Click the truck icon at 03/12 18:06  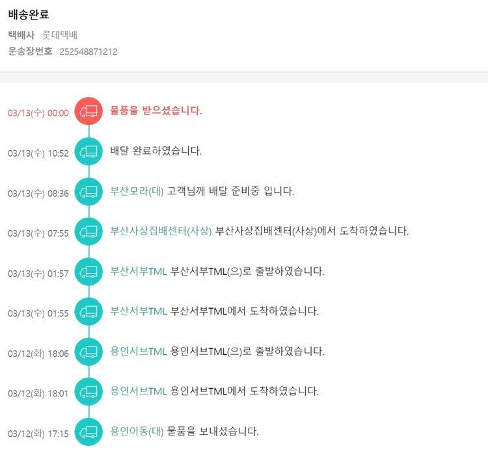(x=88, y=352)
